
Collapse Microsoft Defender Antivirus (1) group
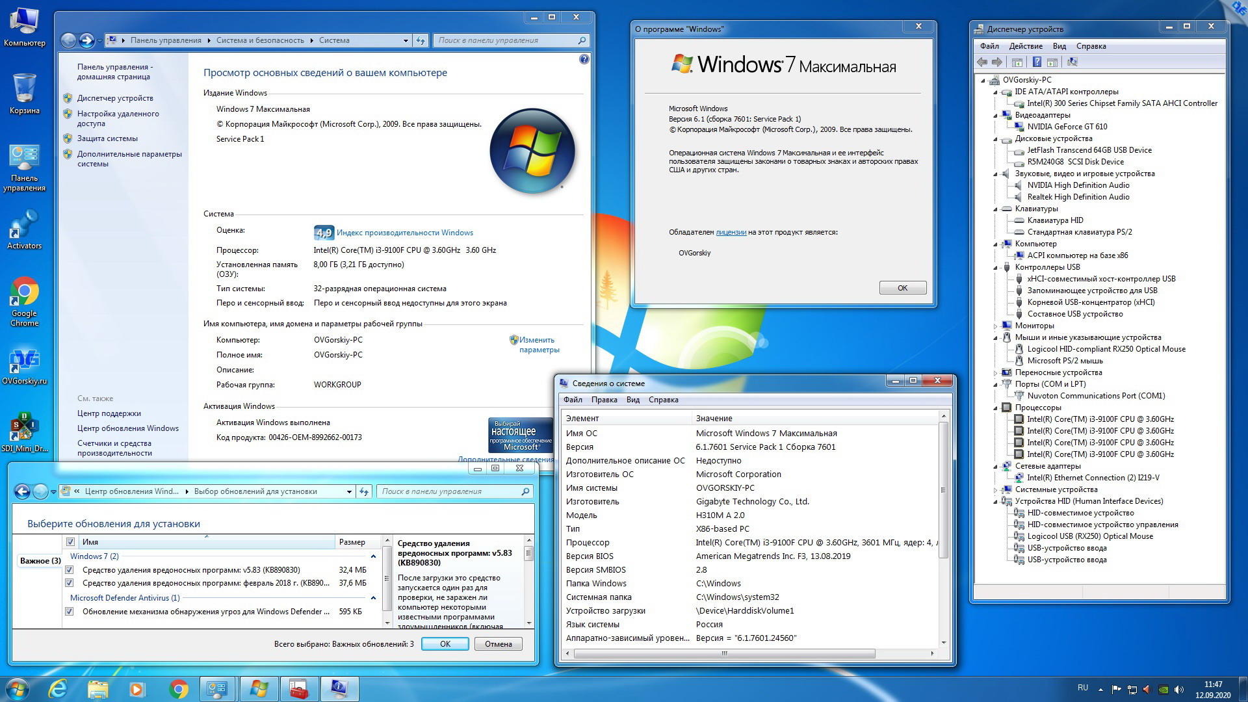pyautogui.click(x=373, y=598)
